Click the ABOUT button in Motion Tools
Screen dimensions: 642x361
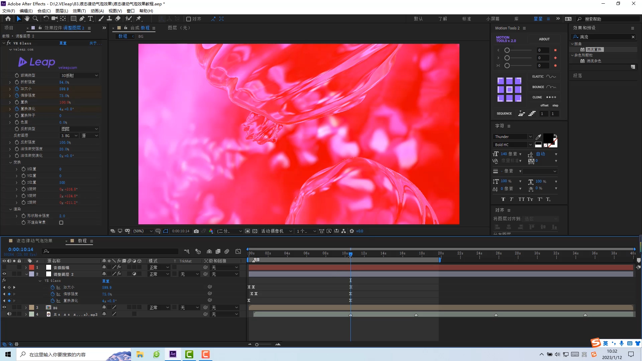(544, 39)
